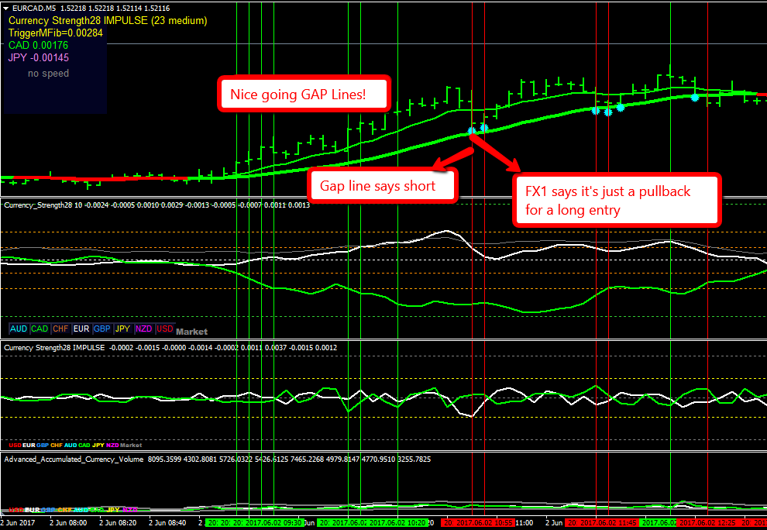Toggle the EUR currency button
This screenshot has width=767, height=530.
click(81, 329)
